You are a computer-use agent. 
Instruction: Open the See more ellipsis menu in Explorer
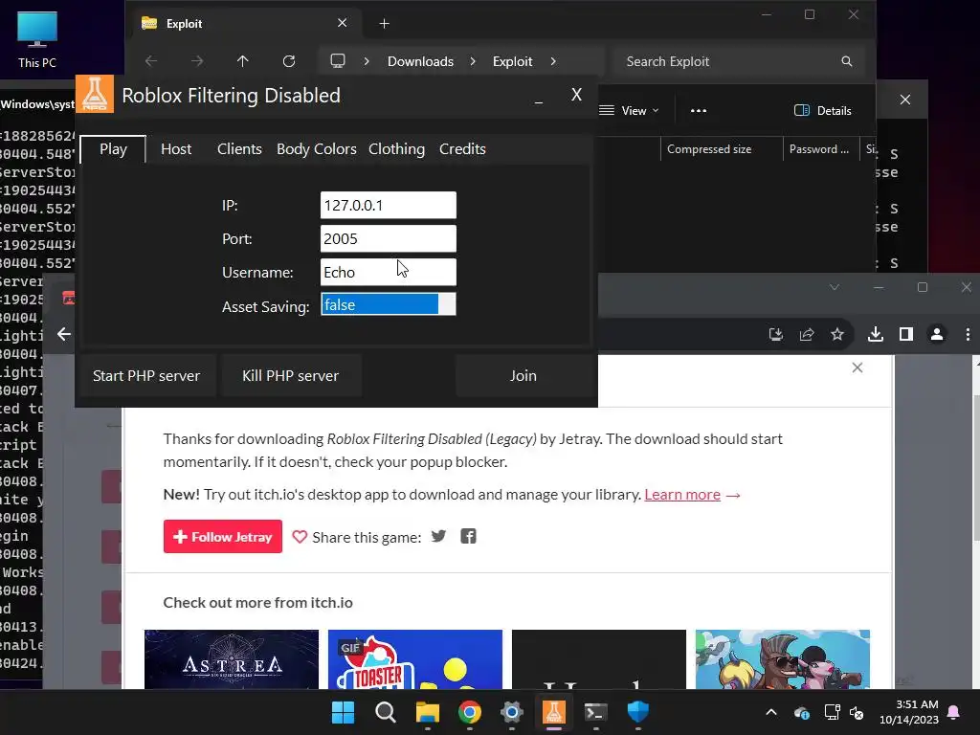coord(699,111)
